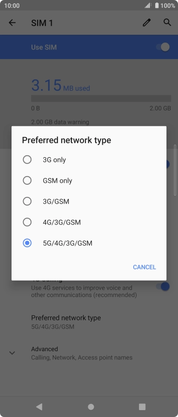
Task: Tap the Android back navigation triangle
Action: [39, 406]
